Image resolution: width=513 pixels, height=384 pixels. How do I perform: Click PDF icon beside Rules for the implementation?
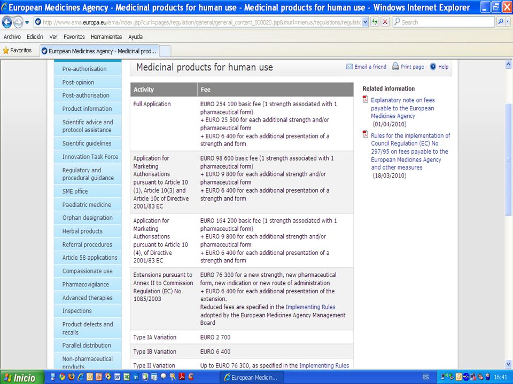(x=366, y=134)
